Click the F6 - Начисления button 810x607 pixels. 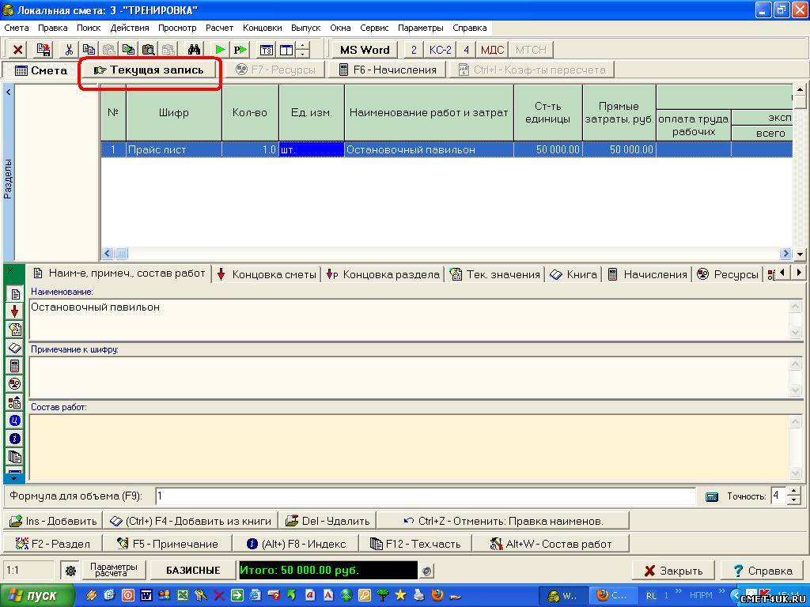pyautogui.click(x=387, y=70)
